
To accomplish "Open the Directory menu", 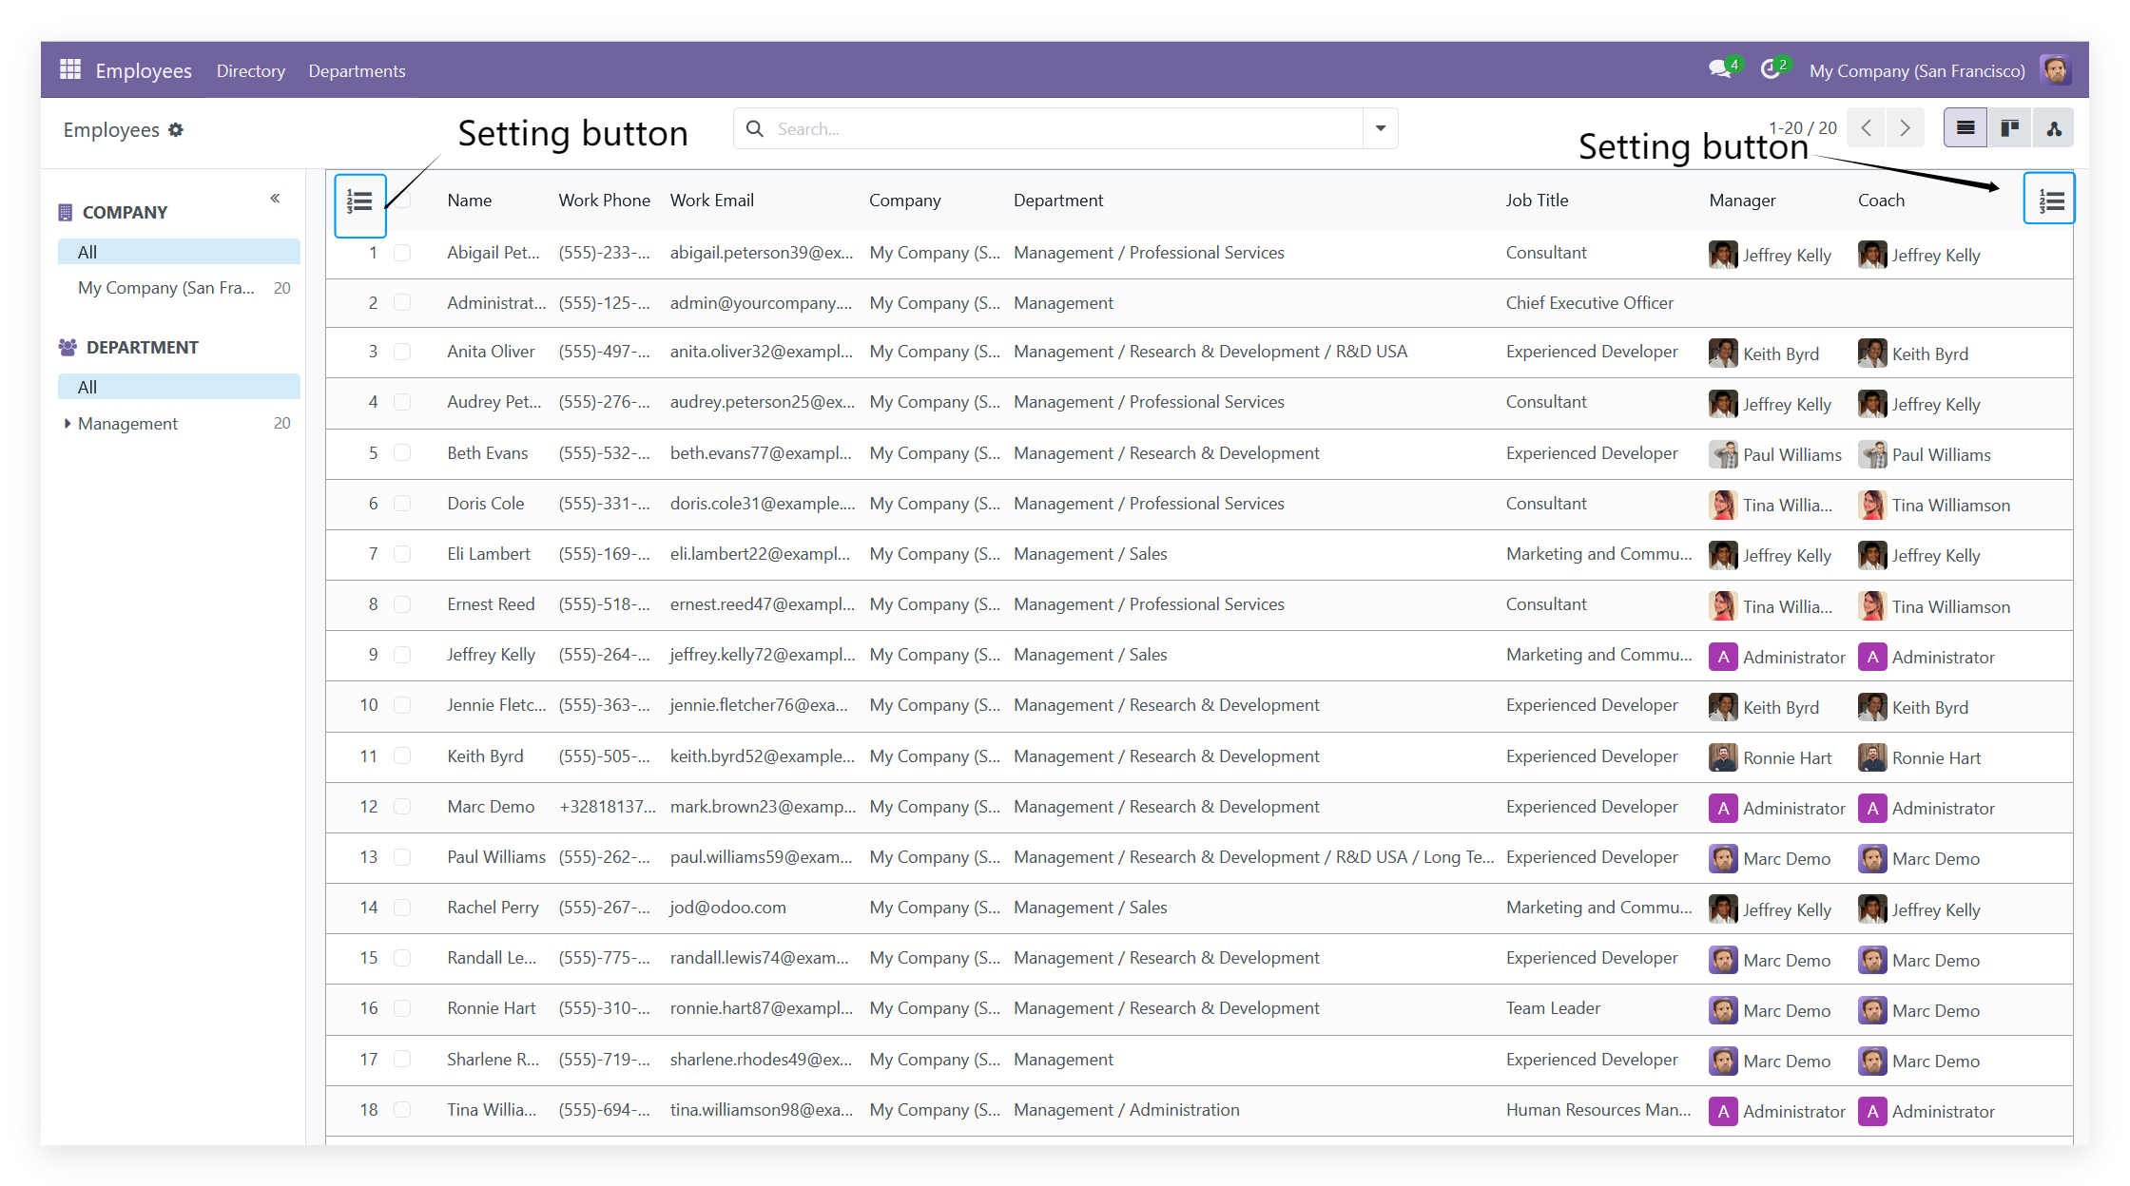I will point(250,71).
